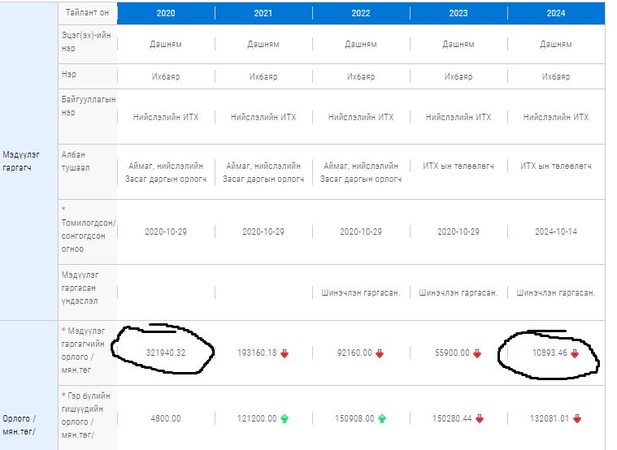The image size is (617, 450).
Task: Click 'Шинэчлэн гаргасан.' in the 2022 column
Action: (361, 292)
